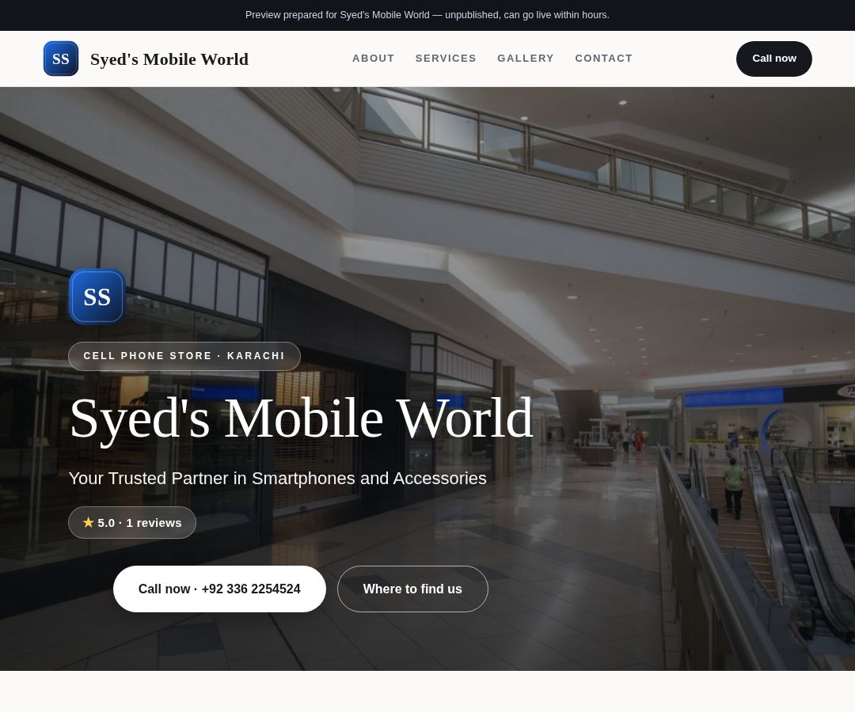The height and width of the screenshot is (712, 855).
Task: Click the large SS logo badge in the hero
Action: [x=97, y=297]
